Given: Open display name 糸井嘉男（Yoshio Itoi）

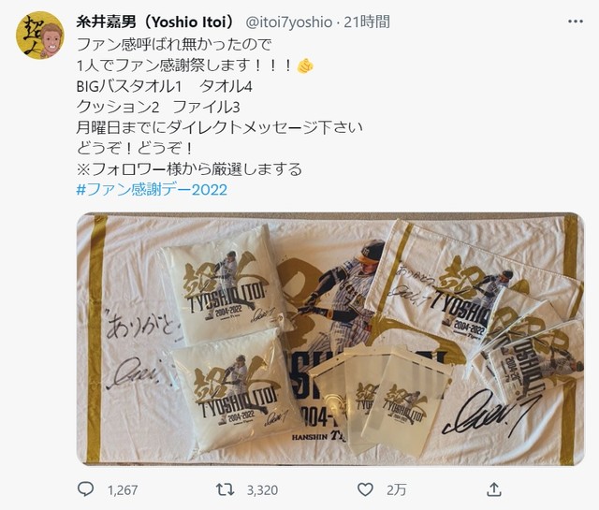Looking at the screenshot, I should pyautogui.click(x=155, y=22).
